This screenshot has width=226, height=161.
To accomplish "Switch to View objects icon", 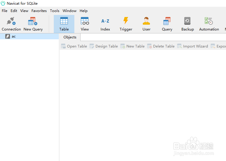I will point(85,24).
